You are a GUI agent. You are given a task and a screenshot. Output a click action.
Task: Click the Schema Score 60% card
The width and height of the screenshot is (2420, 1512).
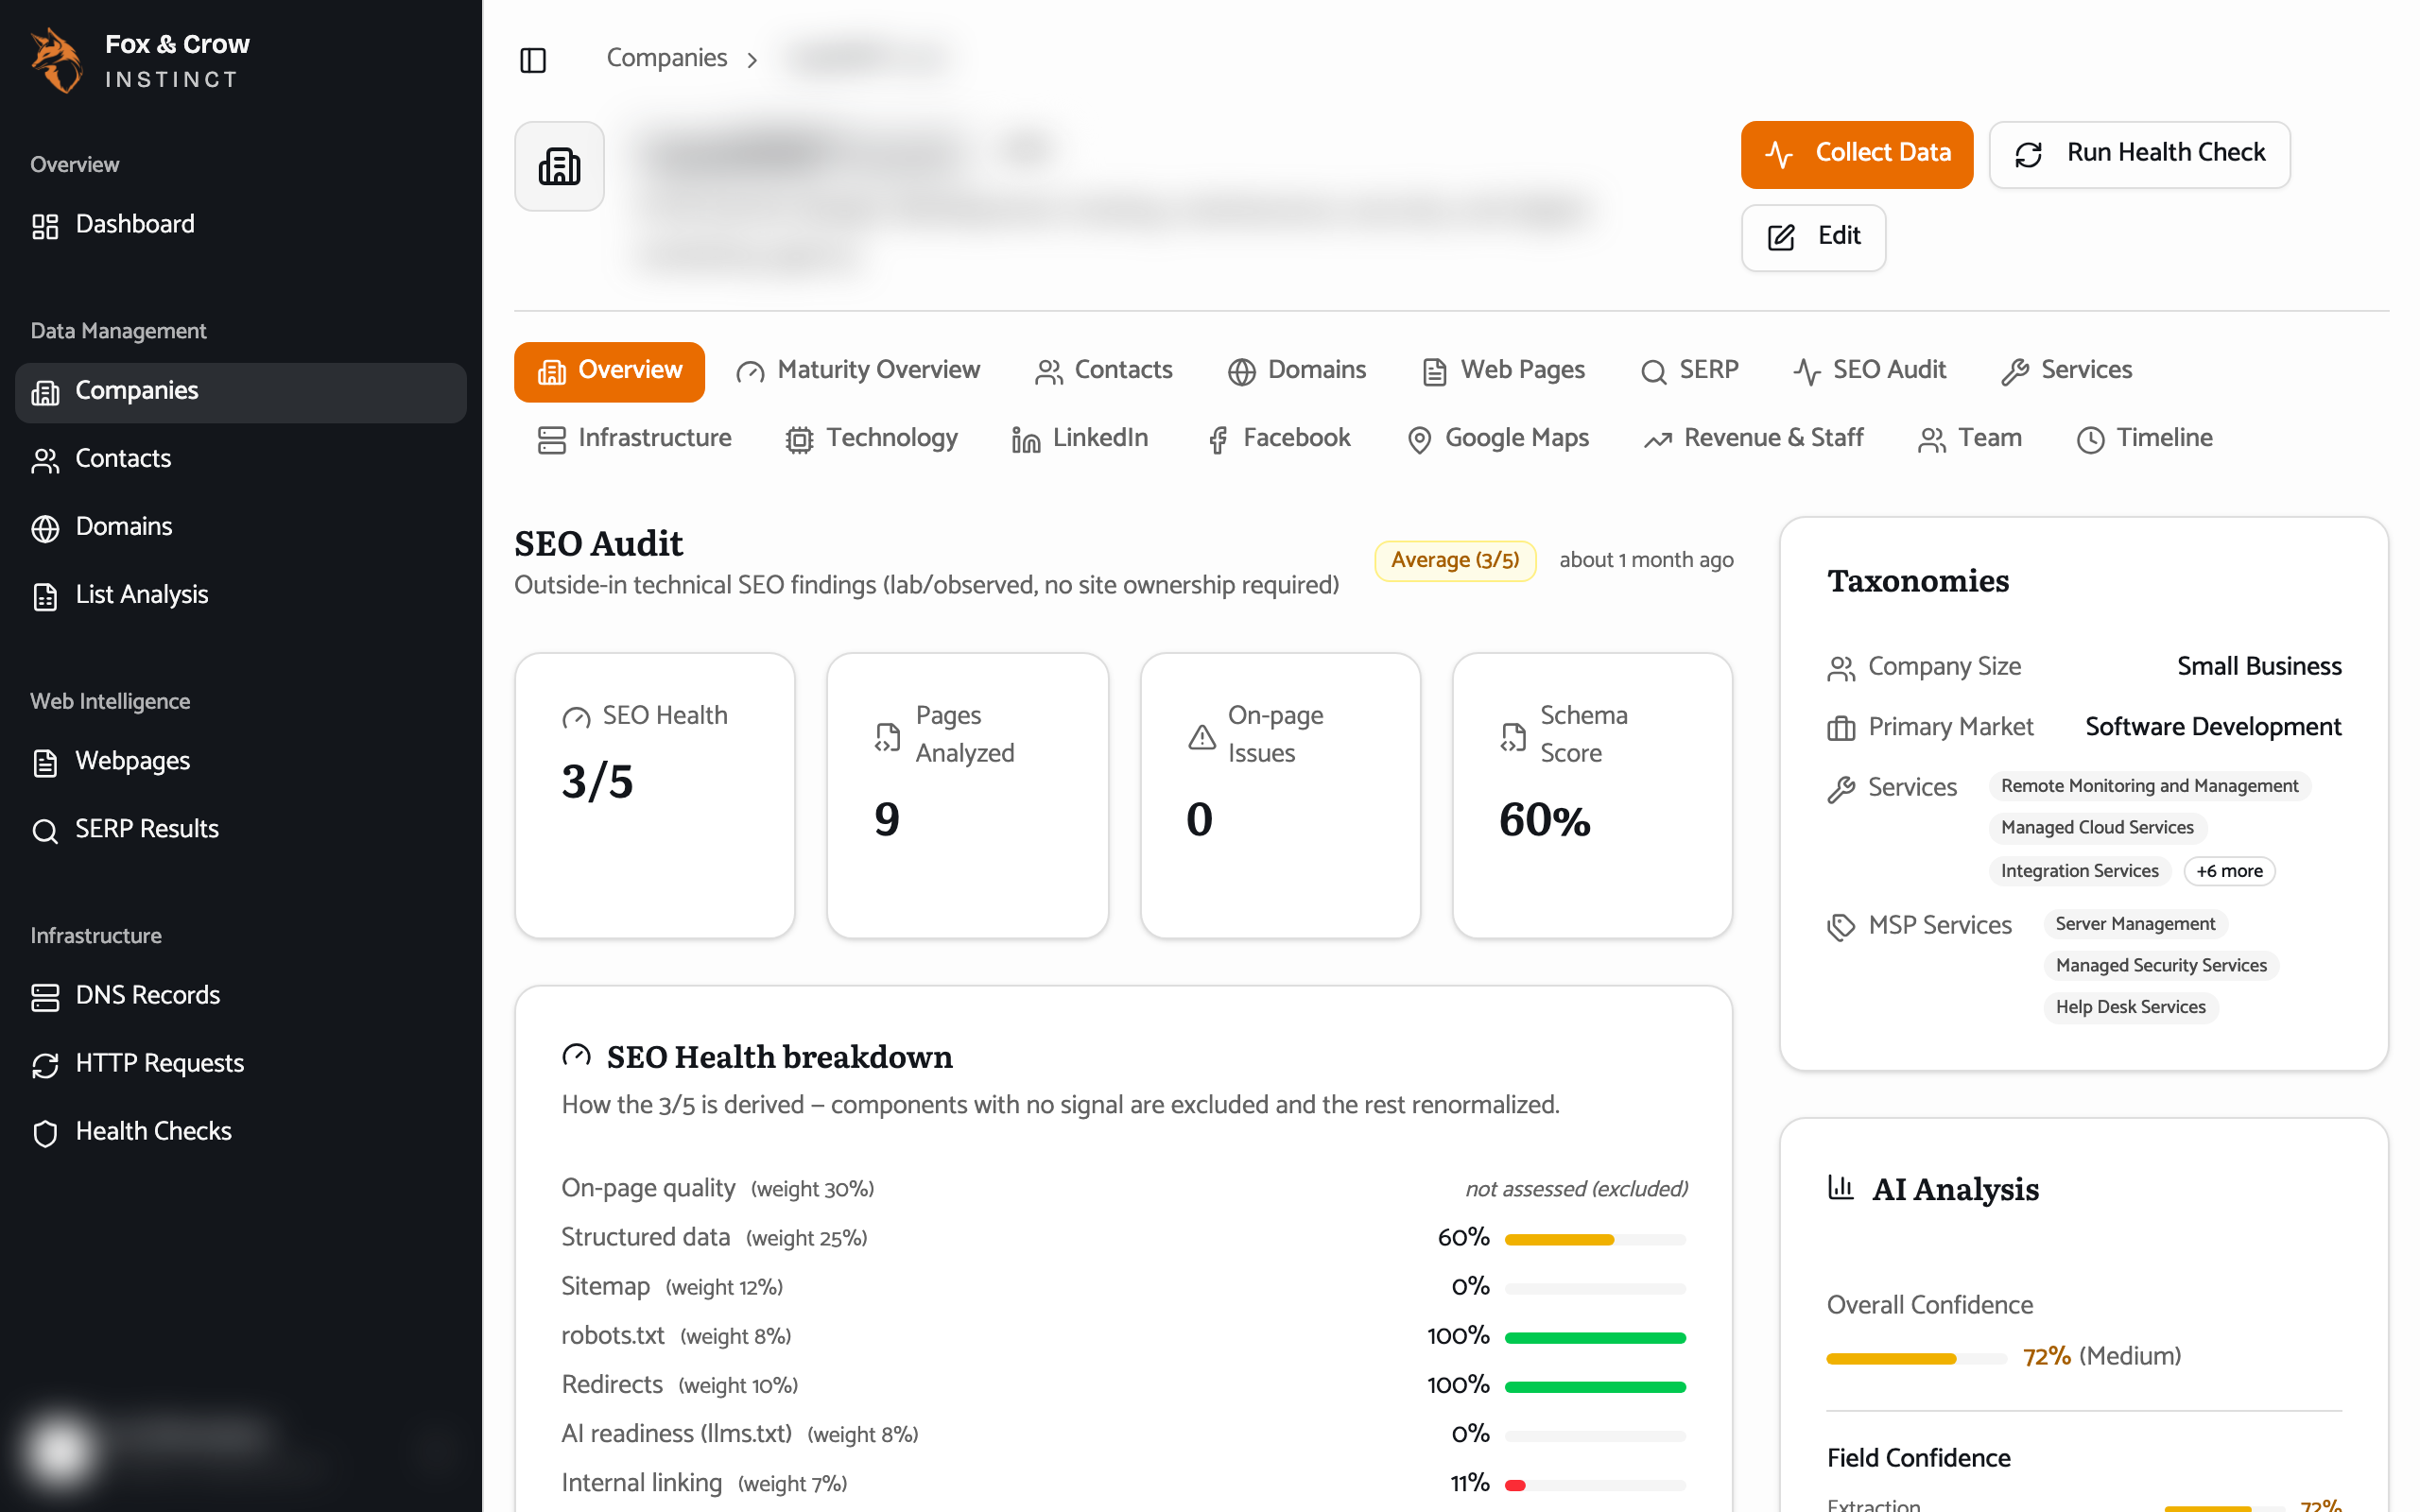click(x=1592, y=796)
